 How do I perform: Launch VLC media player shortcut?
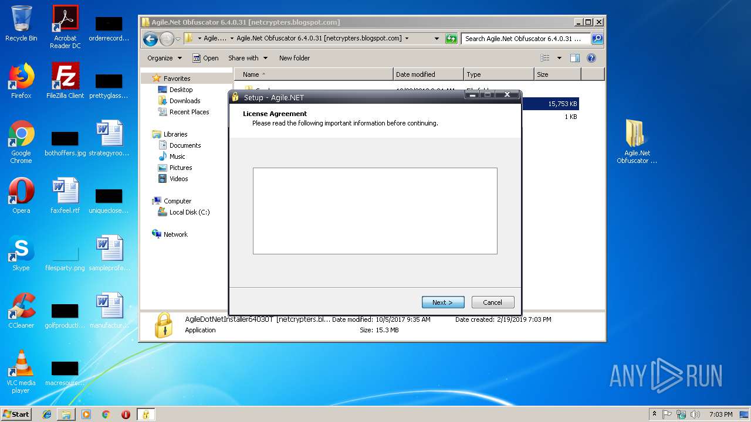click(21, 372)
